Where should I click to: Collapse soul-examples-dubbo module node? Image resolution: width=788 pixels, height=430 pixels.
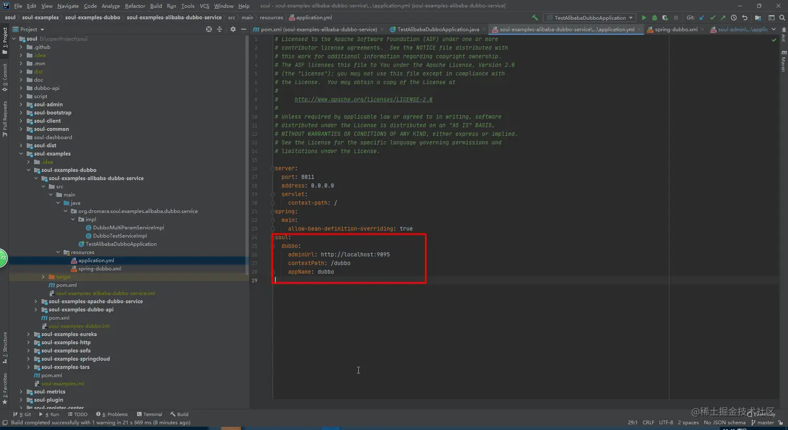29,170
